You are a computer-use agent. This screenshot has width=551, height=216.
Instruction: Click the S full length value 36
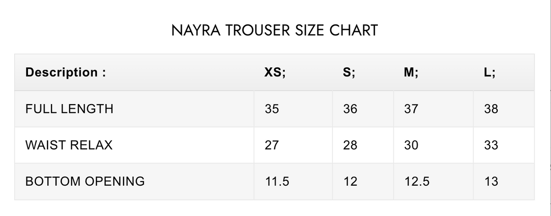coord(350,109)
